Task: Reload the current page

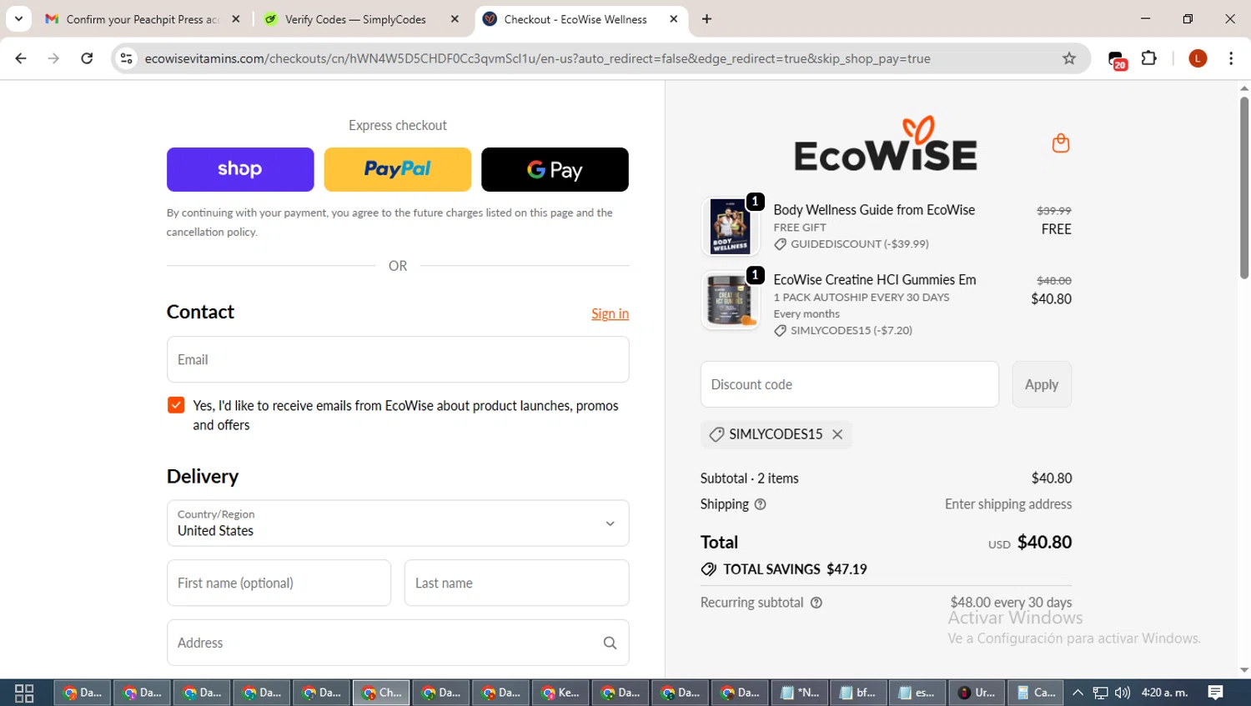Action: tap(87, 58)
